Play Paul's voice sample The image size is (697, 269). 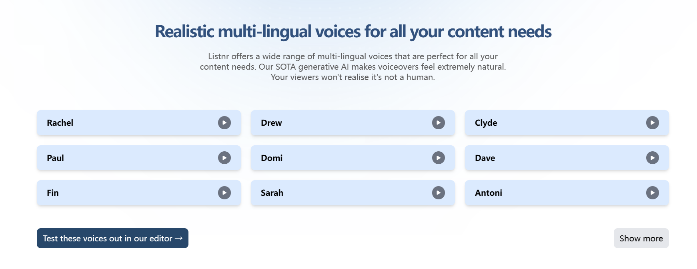tap(224, 158)
